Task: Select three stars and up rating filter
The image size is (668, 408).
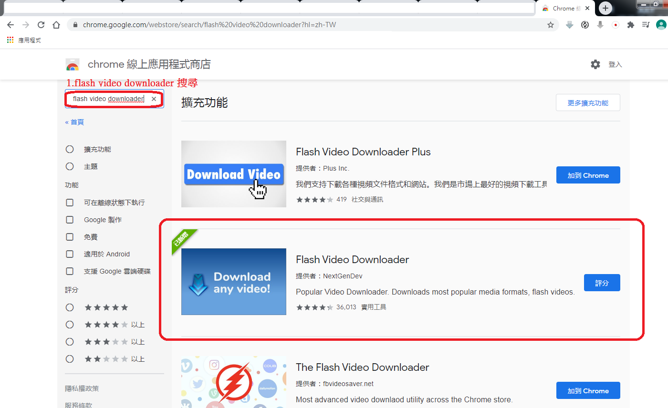Action: (70, 342)
